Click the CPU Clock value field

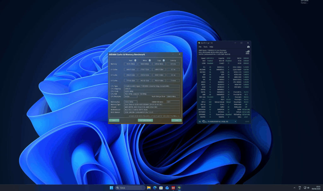pyautogui.click(x=152, y=91)
